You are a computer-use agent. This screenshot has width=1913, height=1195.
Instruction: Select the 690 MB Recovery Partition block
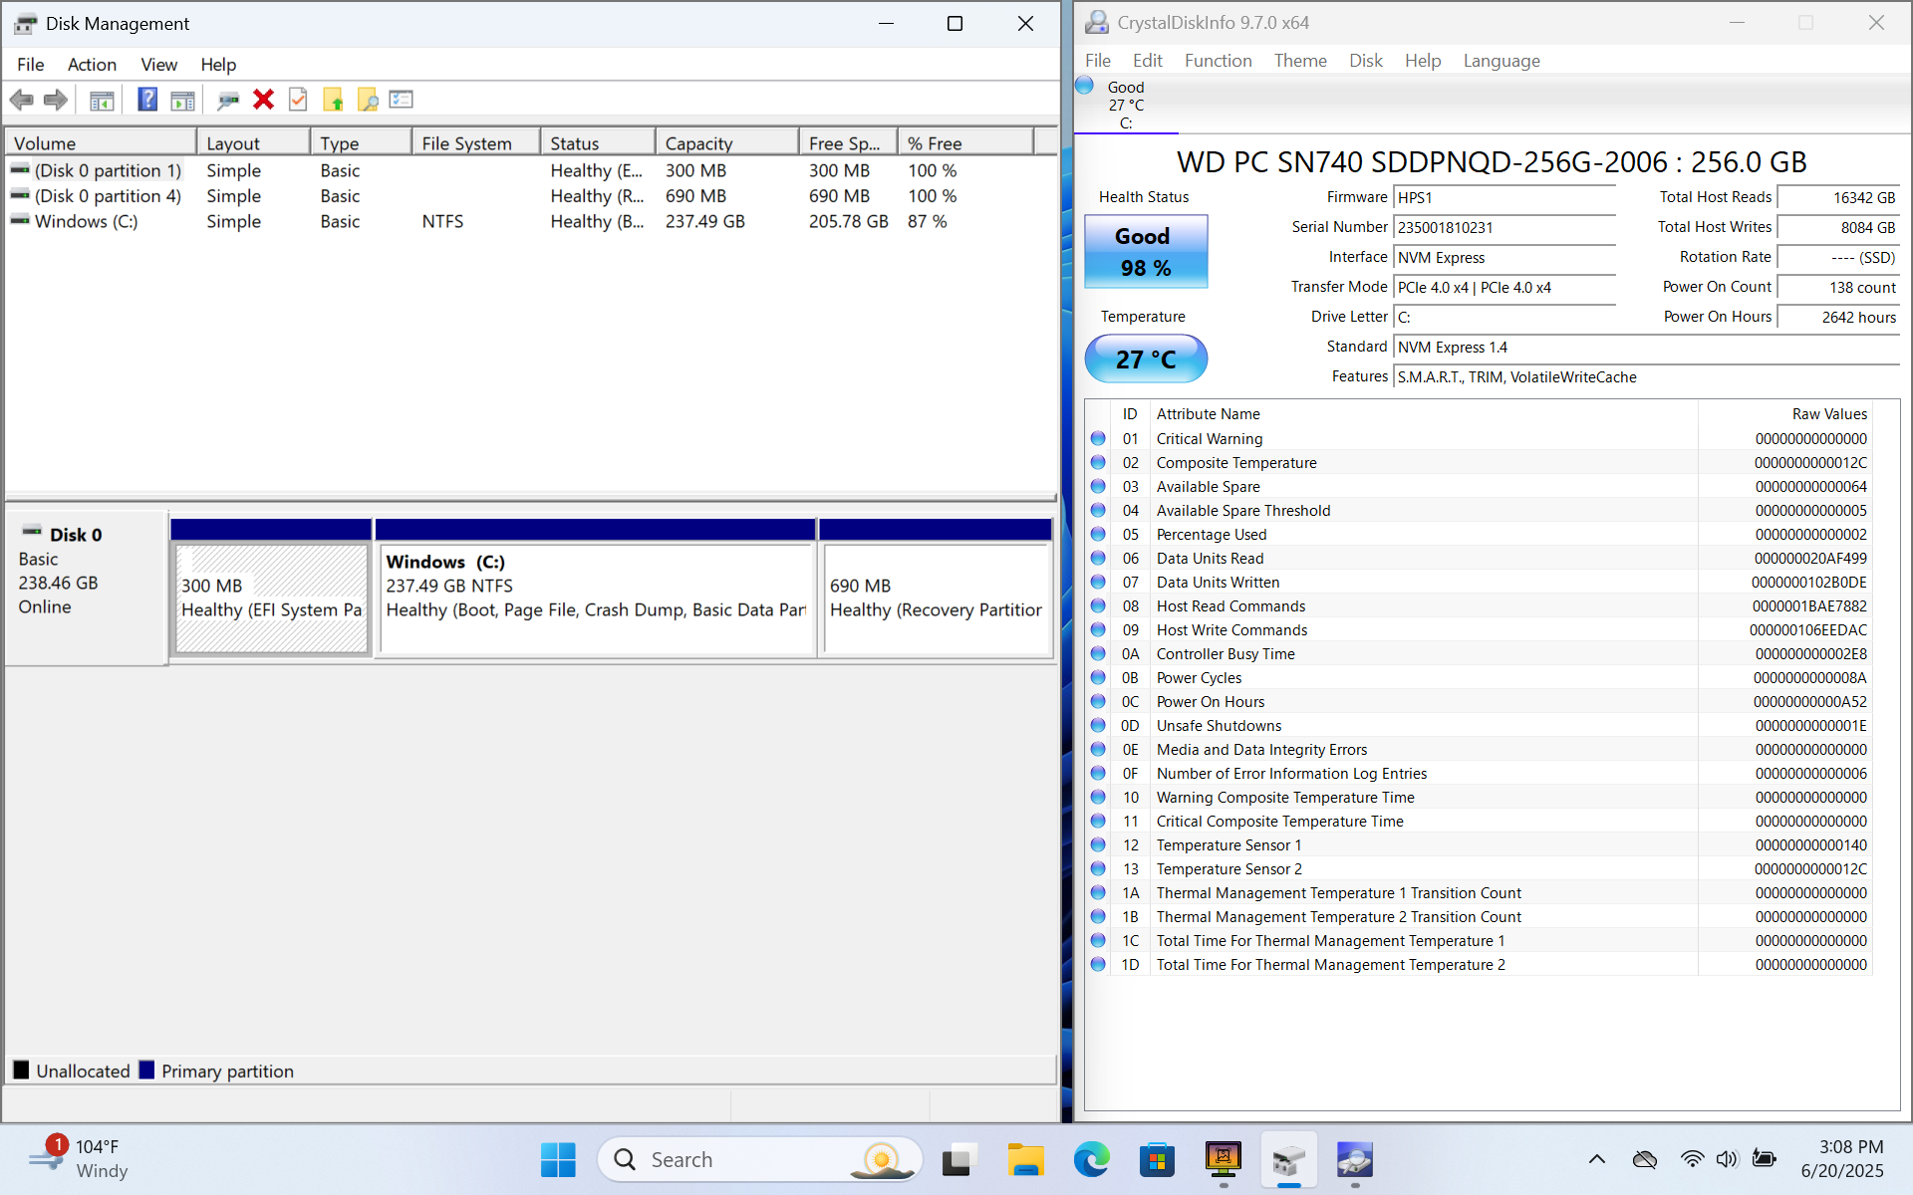tap(937, 597)
